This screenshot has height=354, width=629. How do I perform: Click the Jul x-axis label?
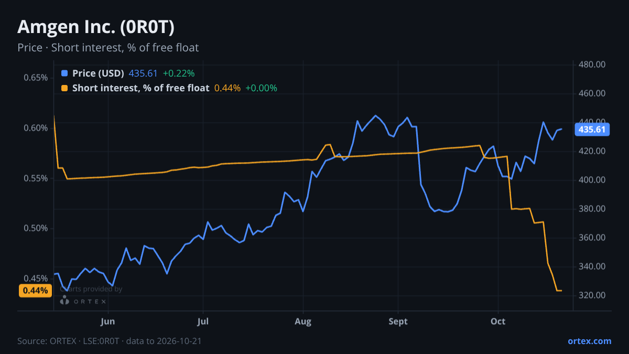pyautogui.click(x=203, y=321)
